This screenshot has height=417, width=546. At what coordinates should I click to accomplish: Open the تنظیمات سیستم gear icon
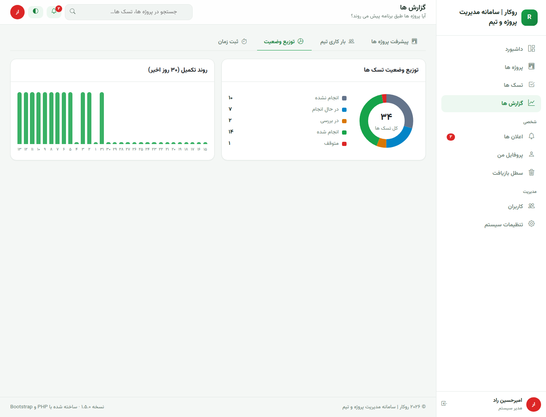532,224
